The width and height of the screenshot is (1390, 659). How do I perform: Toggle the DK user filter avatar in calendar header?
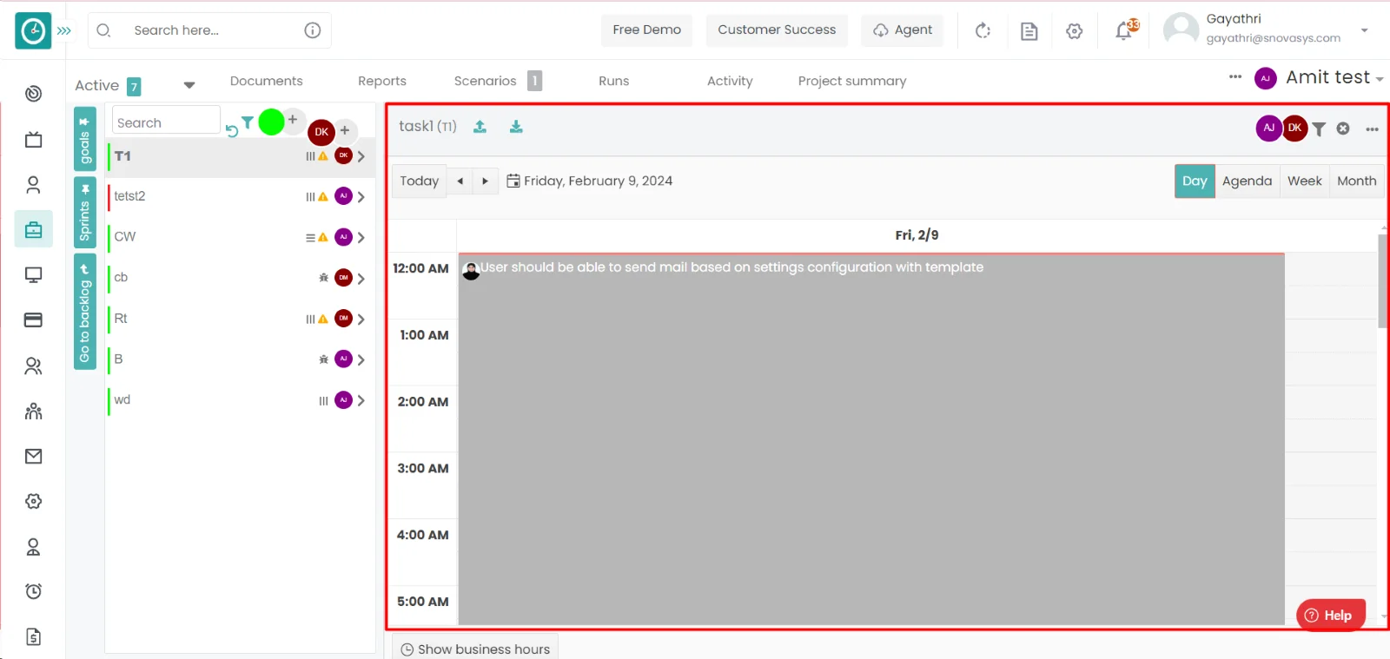(x=1294, y=128)
